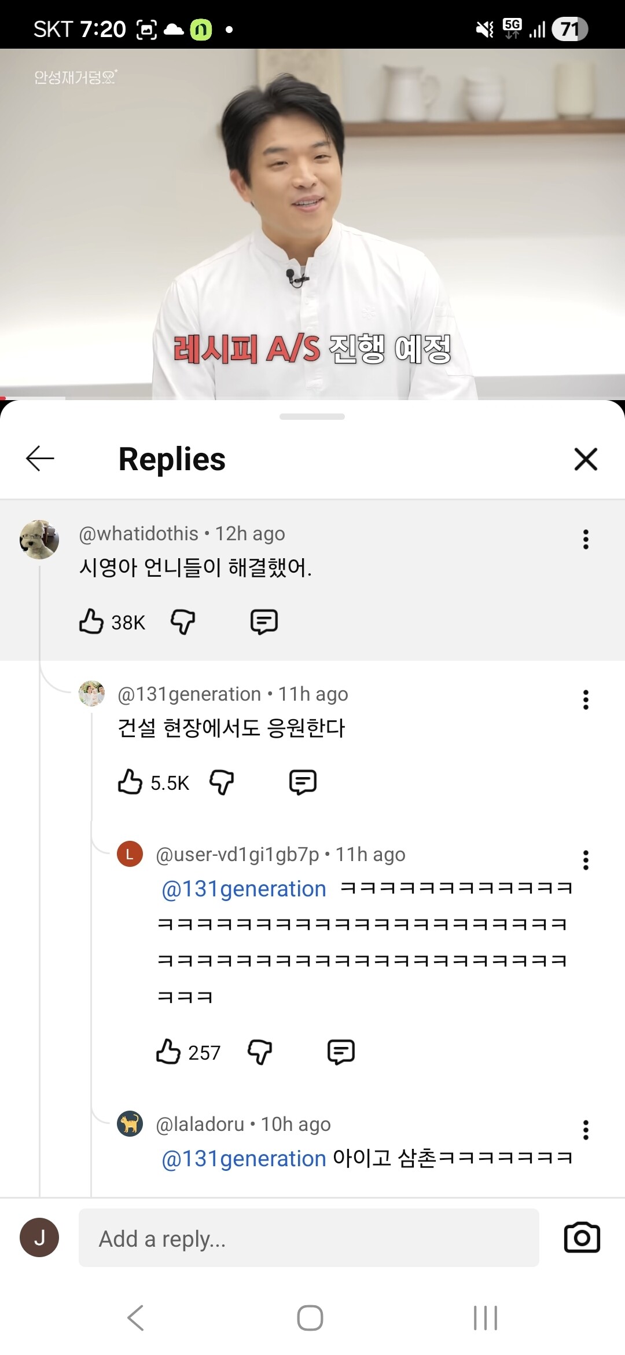This screenshot has width=625, height=1355.
Task: Go back from Replies panel
Action: [40, 459]
